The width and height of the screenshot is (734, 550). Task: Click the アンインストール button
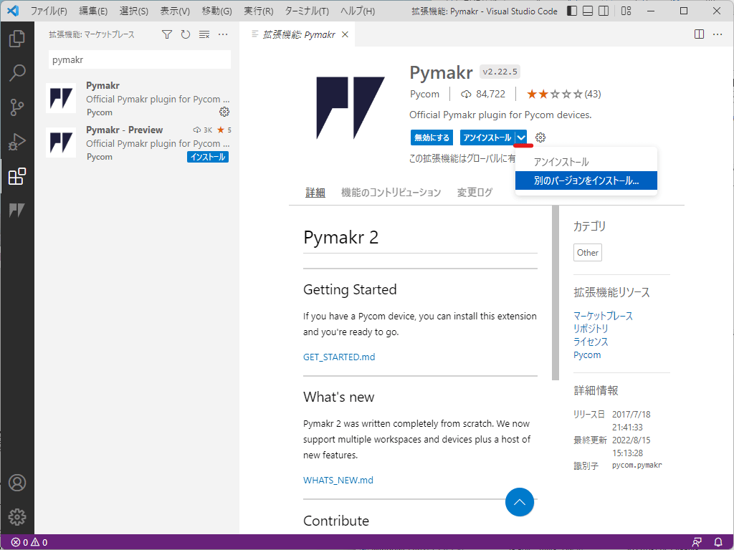pos(487,137)
